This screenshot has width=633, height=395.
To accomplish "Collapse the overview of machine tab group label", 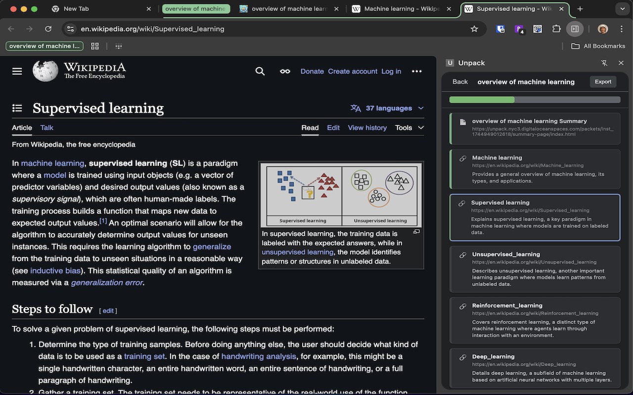I will pyautogui.click(x=195, y=9).
